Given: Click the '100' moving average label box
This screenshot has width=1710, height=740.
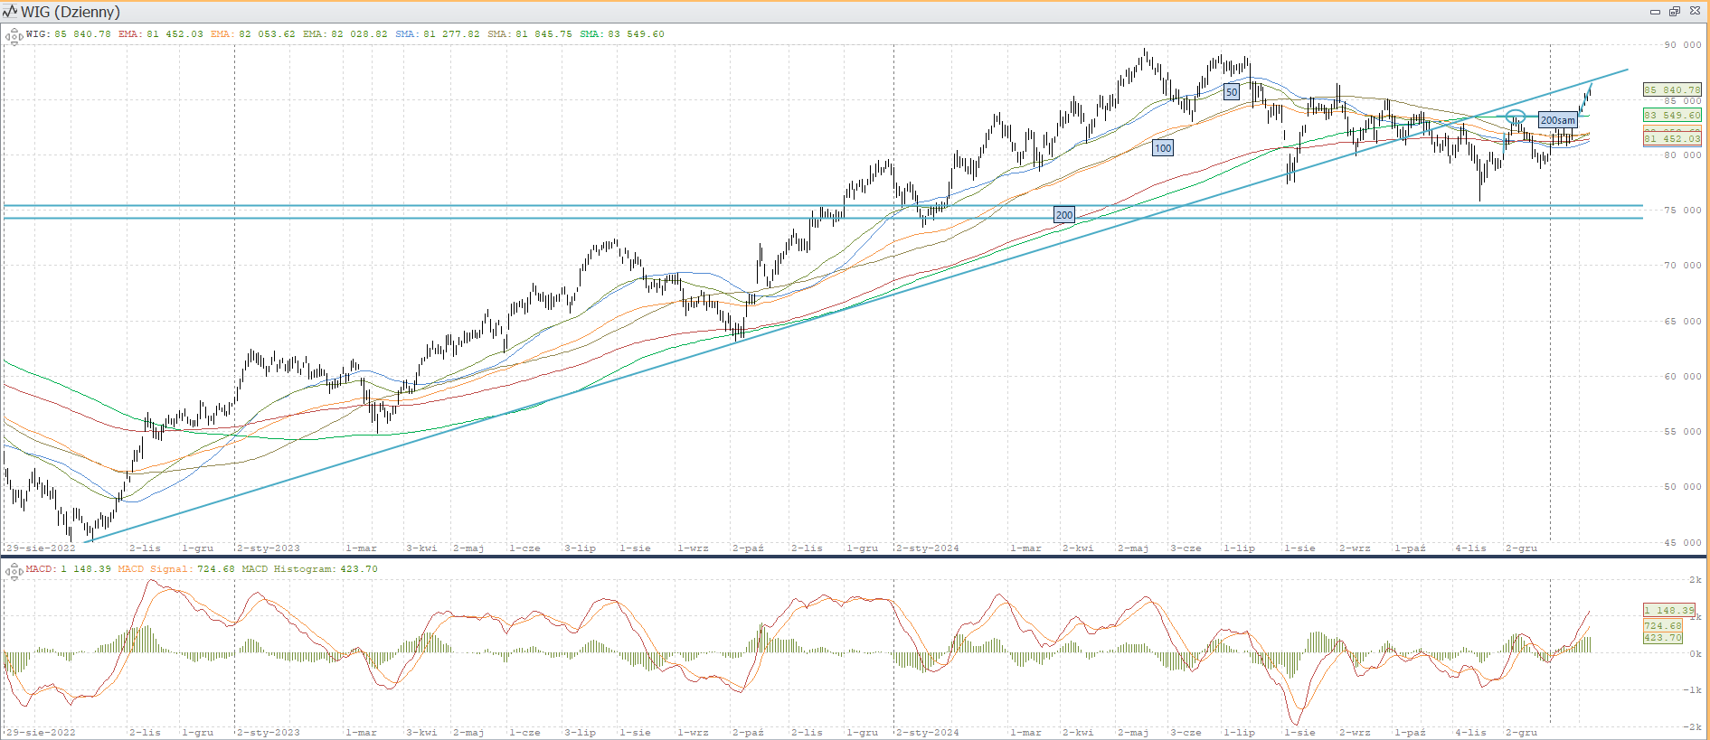Looking at the screenshot, I should point(1163,148).
